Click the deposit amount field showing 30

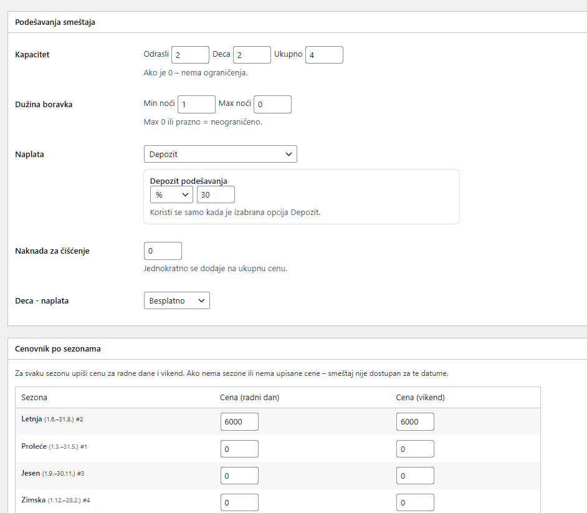pos(216,195)
